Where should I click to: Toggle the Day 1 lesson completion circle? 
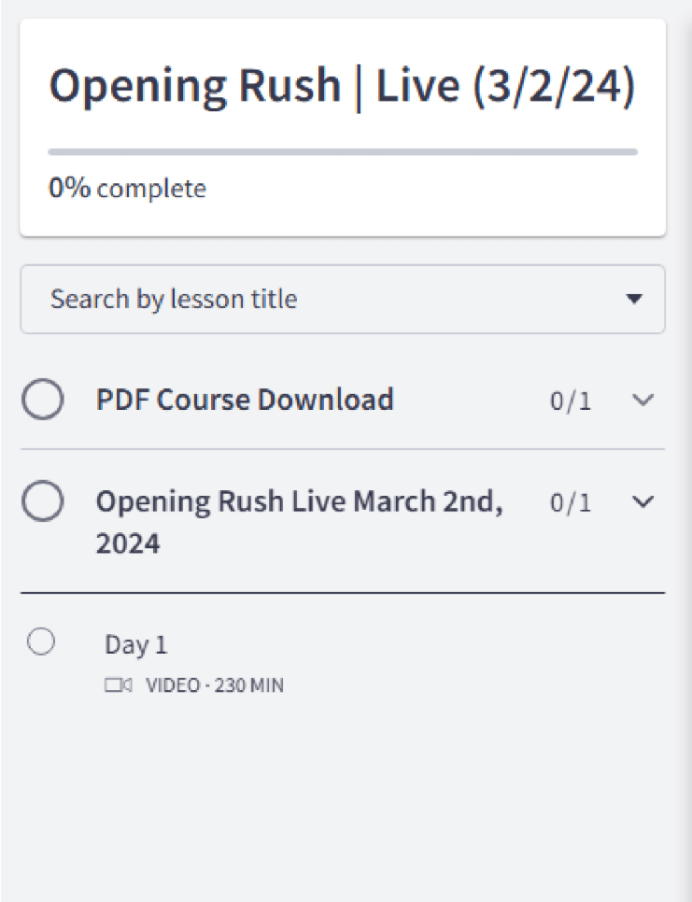[41, 642]
